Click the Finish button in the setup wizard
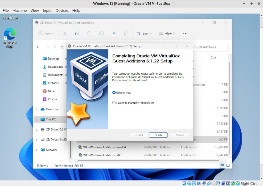Screen dimensions: 263x186 158,135
